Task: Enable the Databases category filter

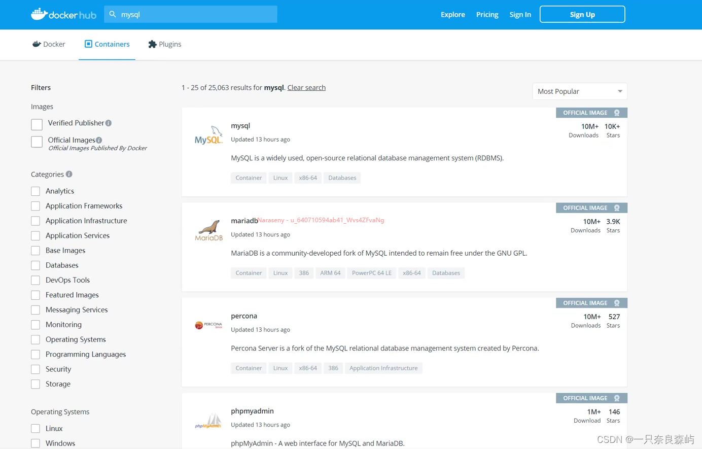Action: 36,265
